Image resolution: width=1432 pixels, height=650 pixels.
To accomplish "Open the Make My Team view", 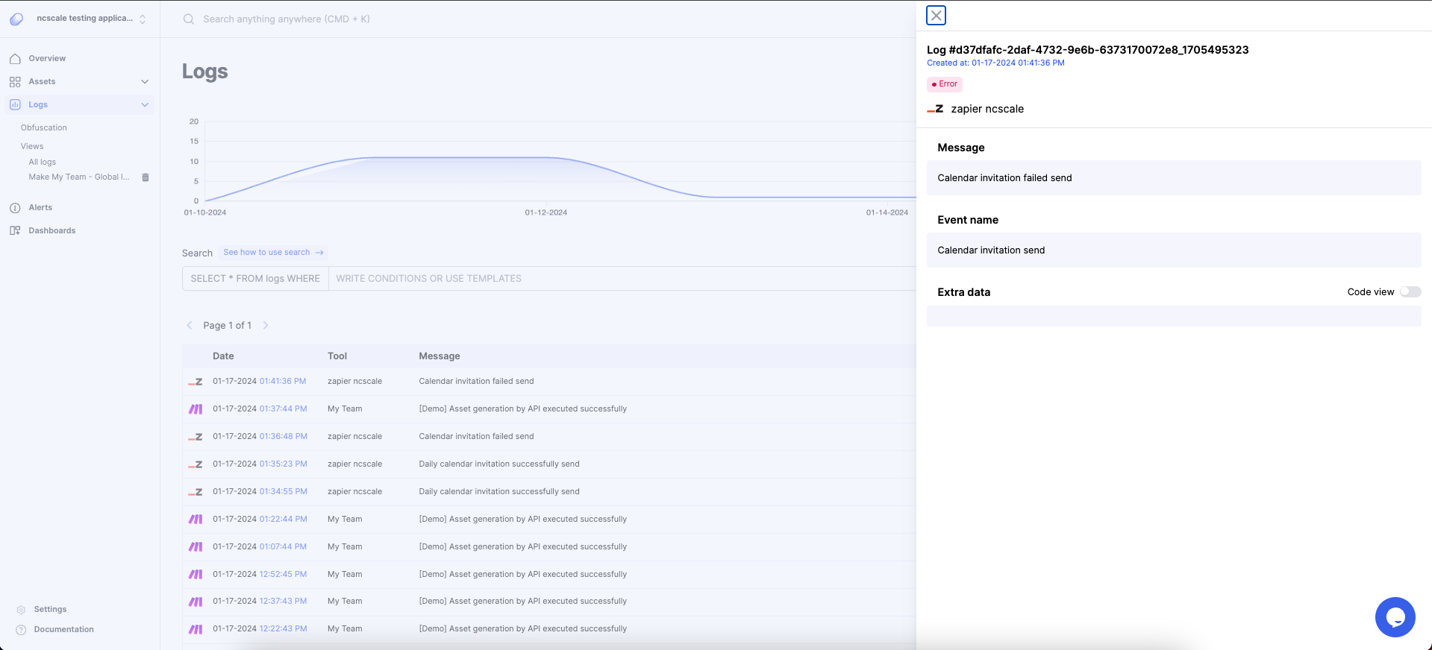I will [79, 177].
